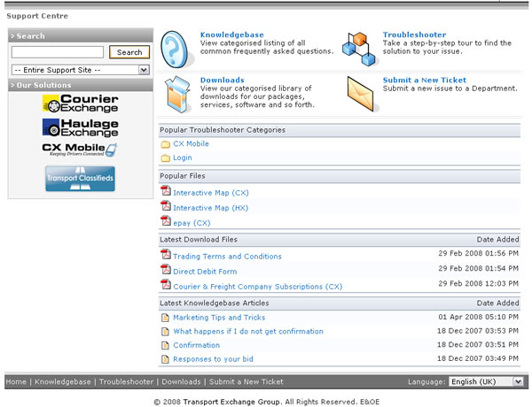The image size is (532, 407).
Task: Open the Language English (UK) dropdown
Action: [486, 381]
